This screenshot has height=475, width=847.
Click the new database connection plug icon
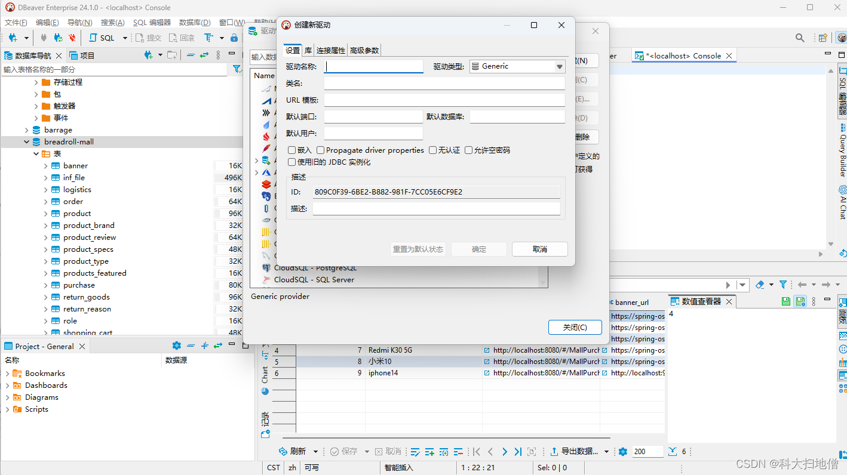click(x=13, y=38)
